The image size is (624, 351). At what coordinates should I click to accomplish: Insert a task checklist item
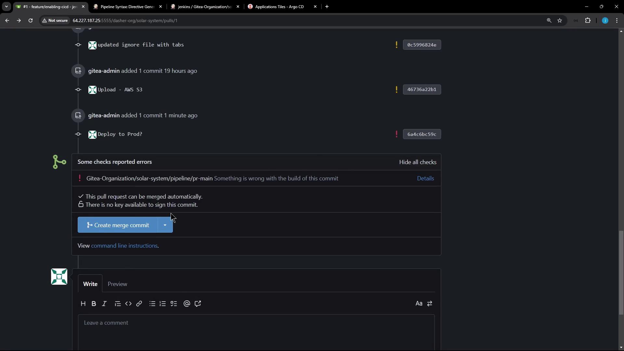coord(174,304)
